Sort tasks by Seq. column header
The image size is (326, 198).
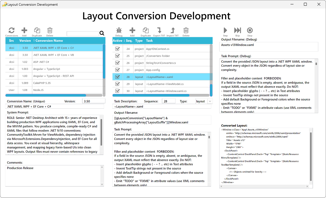[x=128, y=41]
